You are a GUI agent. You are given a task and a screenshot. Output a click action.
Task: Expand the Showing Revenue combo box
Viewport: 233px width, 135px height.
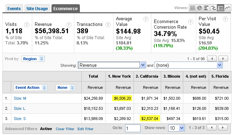112,65
